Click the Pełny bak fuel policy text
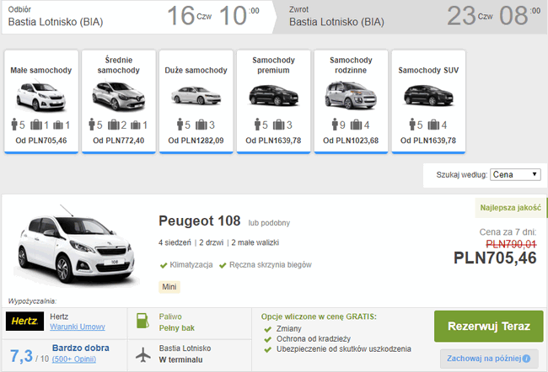This screenshot has width=548, height=372. (x=177, y=328)
